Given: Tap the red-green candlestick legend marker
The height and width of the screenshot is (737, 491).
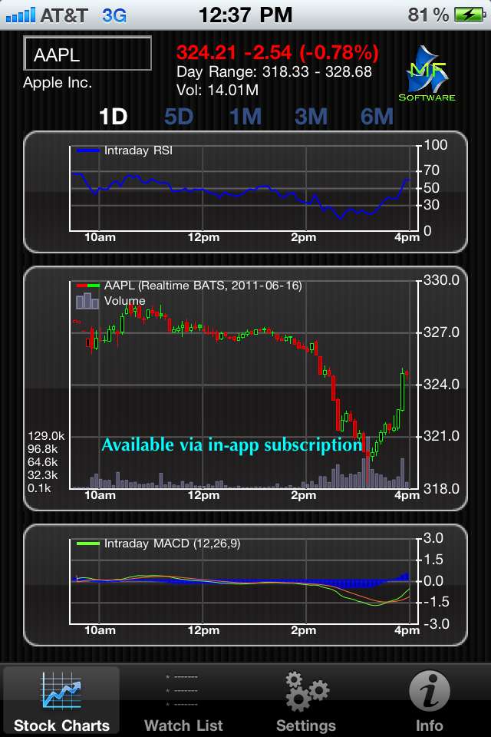Looking at the screenshot, I should click(x=88, y=286).
